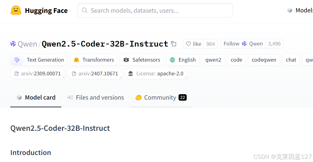313x162 pixels.
Task: Select the codeqwen tag
Action: coord(264,60)
